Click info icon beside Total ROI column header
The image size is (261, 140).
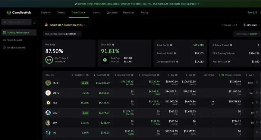tap(87, 75)
